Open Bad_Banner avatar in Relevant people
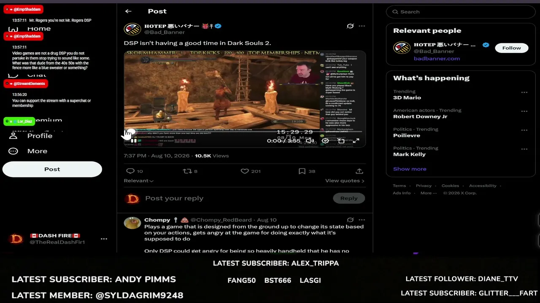This screenshot has height=303, width=540. coord(402,48)
